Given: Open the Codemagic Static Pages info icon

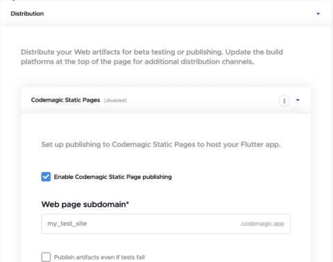Looking at the screenshot, I should point(284,101).
